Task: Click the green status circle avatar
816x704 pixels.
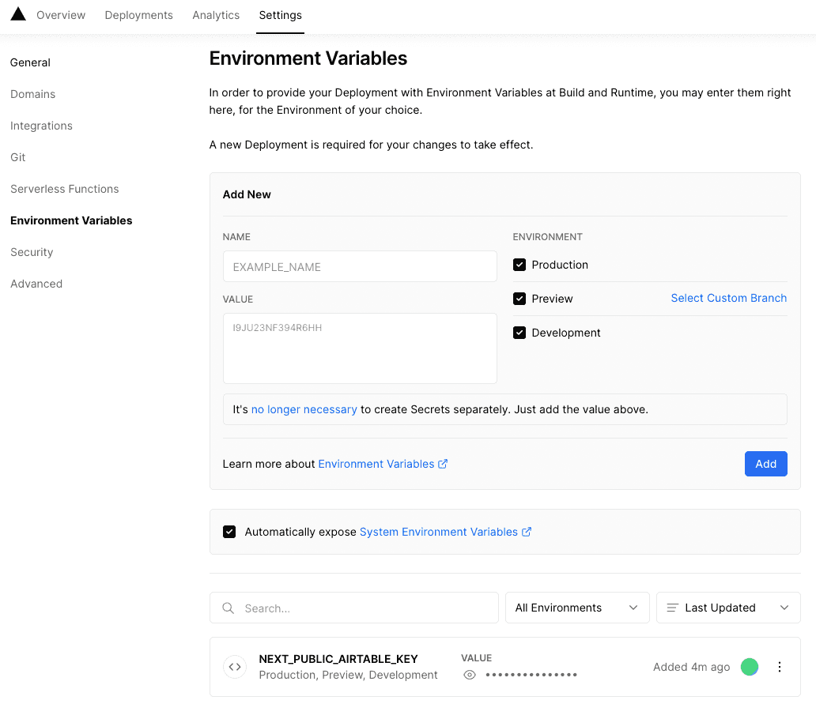Action: point(750,667)
